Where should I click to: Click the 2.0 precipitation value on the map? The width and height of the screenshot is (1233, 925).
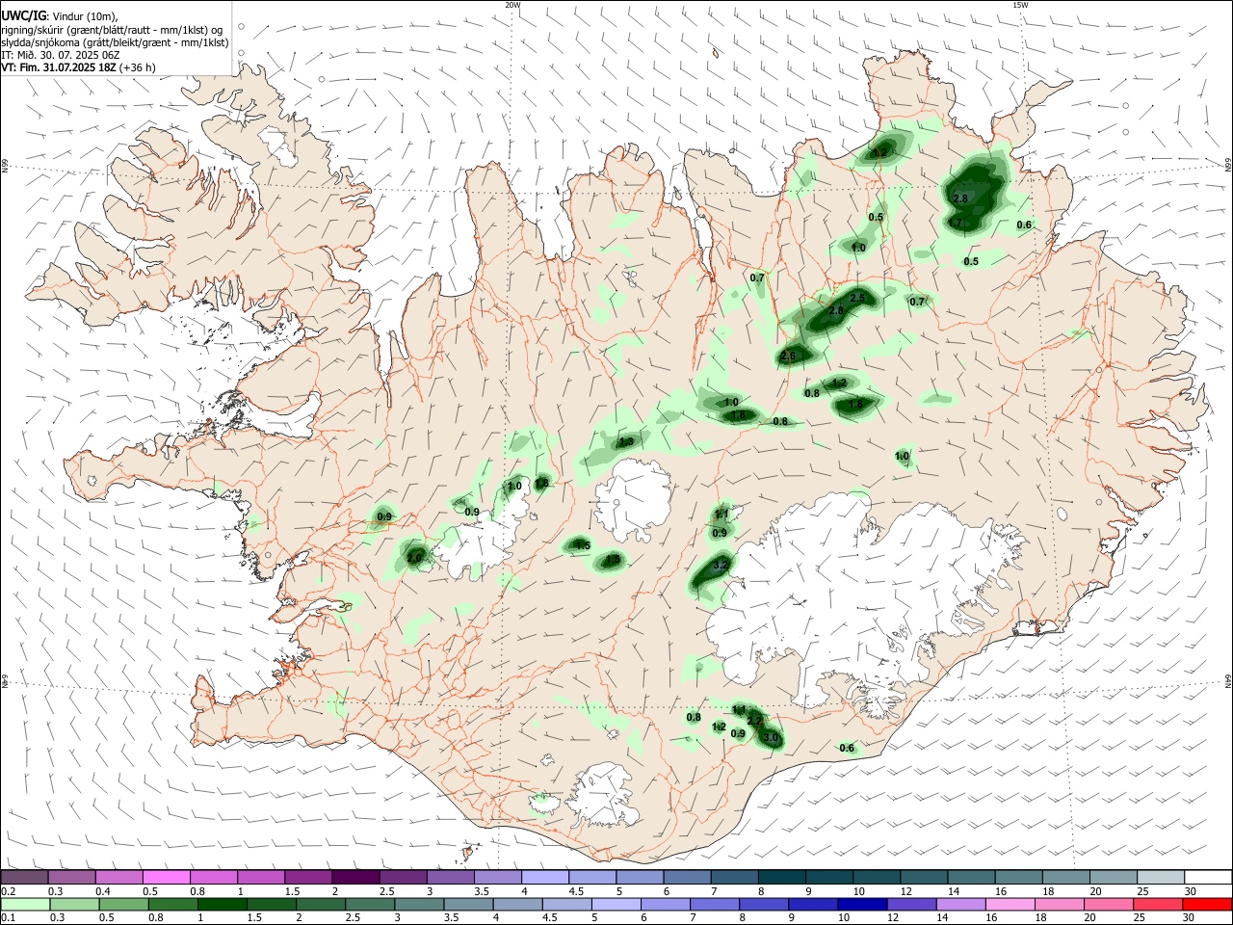point(415,558)
